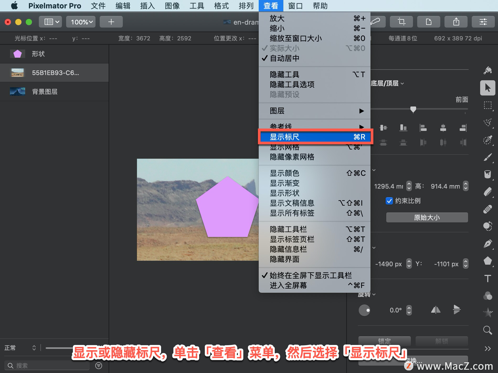The height and width of the screenshot is (373, 498).
Task: Open the 底层/顶层 dropdown
Action: click(x=387, y=83)
